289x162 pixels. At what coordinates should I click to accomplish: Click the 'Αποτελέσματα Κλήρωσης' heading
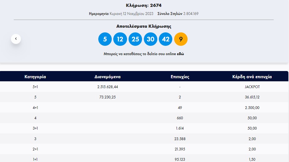(x=144, y=26)
